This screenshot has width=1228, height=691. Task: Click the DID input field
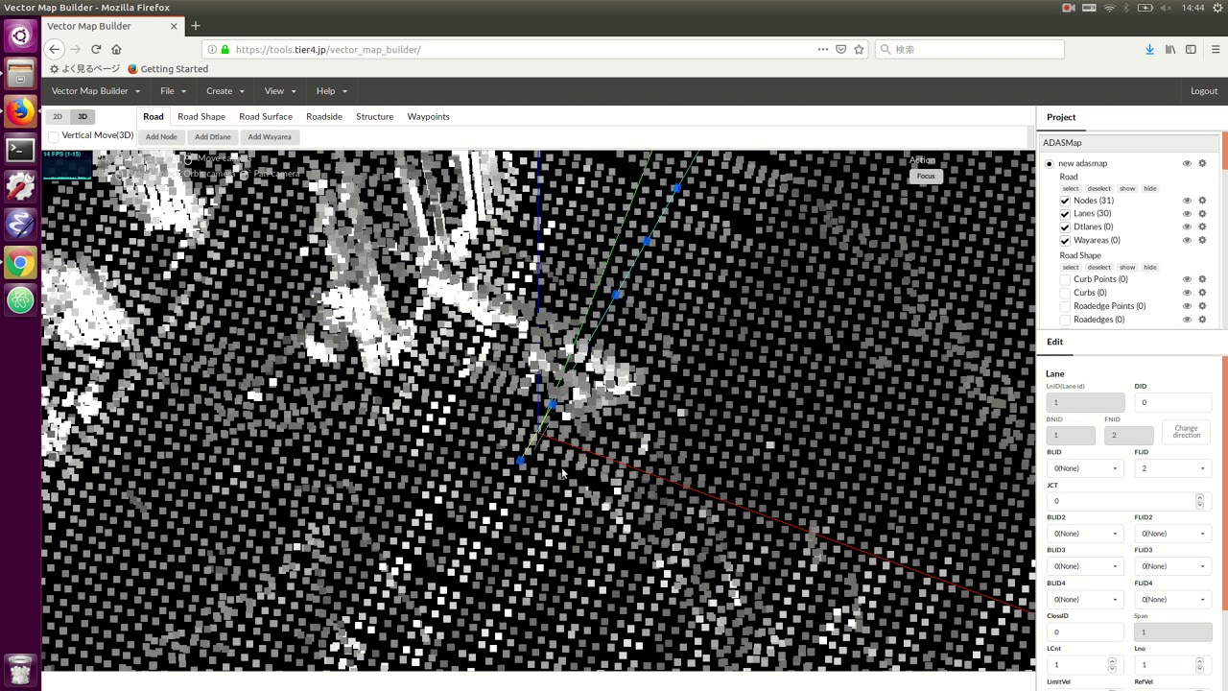(x=1172, y=403)
